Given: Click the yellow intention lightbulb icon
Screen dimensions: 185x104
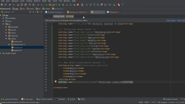Looking at the screenshot, I should [55, 81].
